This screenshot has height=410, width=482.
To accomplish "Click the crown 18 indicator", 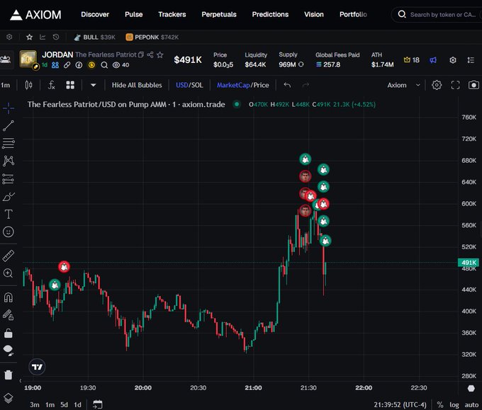I will point(411,60).
